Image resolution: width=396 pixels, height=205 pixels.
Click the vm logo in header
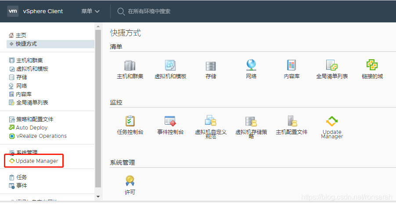(13, 11)
